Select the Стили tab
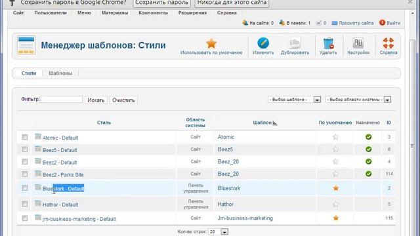Image resolution: width=420 pixels, height=236 pixels. [x=29, y=73]
